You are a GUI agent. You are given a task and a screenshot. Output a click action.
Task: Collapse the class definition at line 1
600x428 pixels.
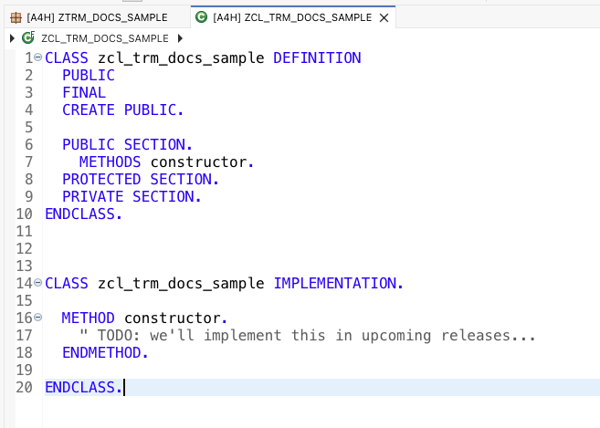(x=37, y=57)
